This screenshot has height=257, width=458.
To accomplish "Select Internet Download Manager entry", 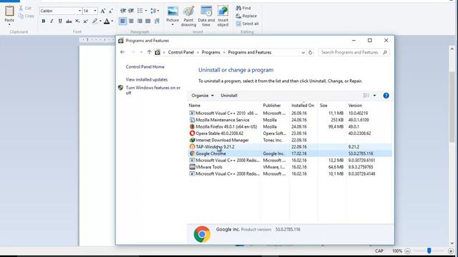I will coord(289,140).
